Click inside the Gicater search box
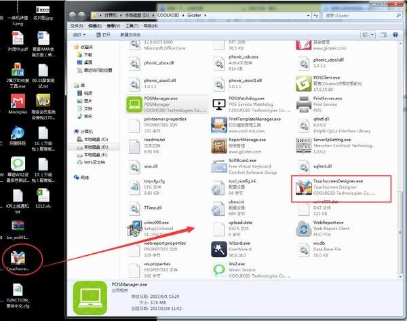This screenshot has height=321, width=407. pyautogui.click(x=362, y=16)
